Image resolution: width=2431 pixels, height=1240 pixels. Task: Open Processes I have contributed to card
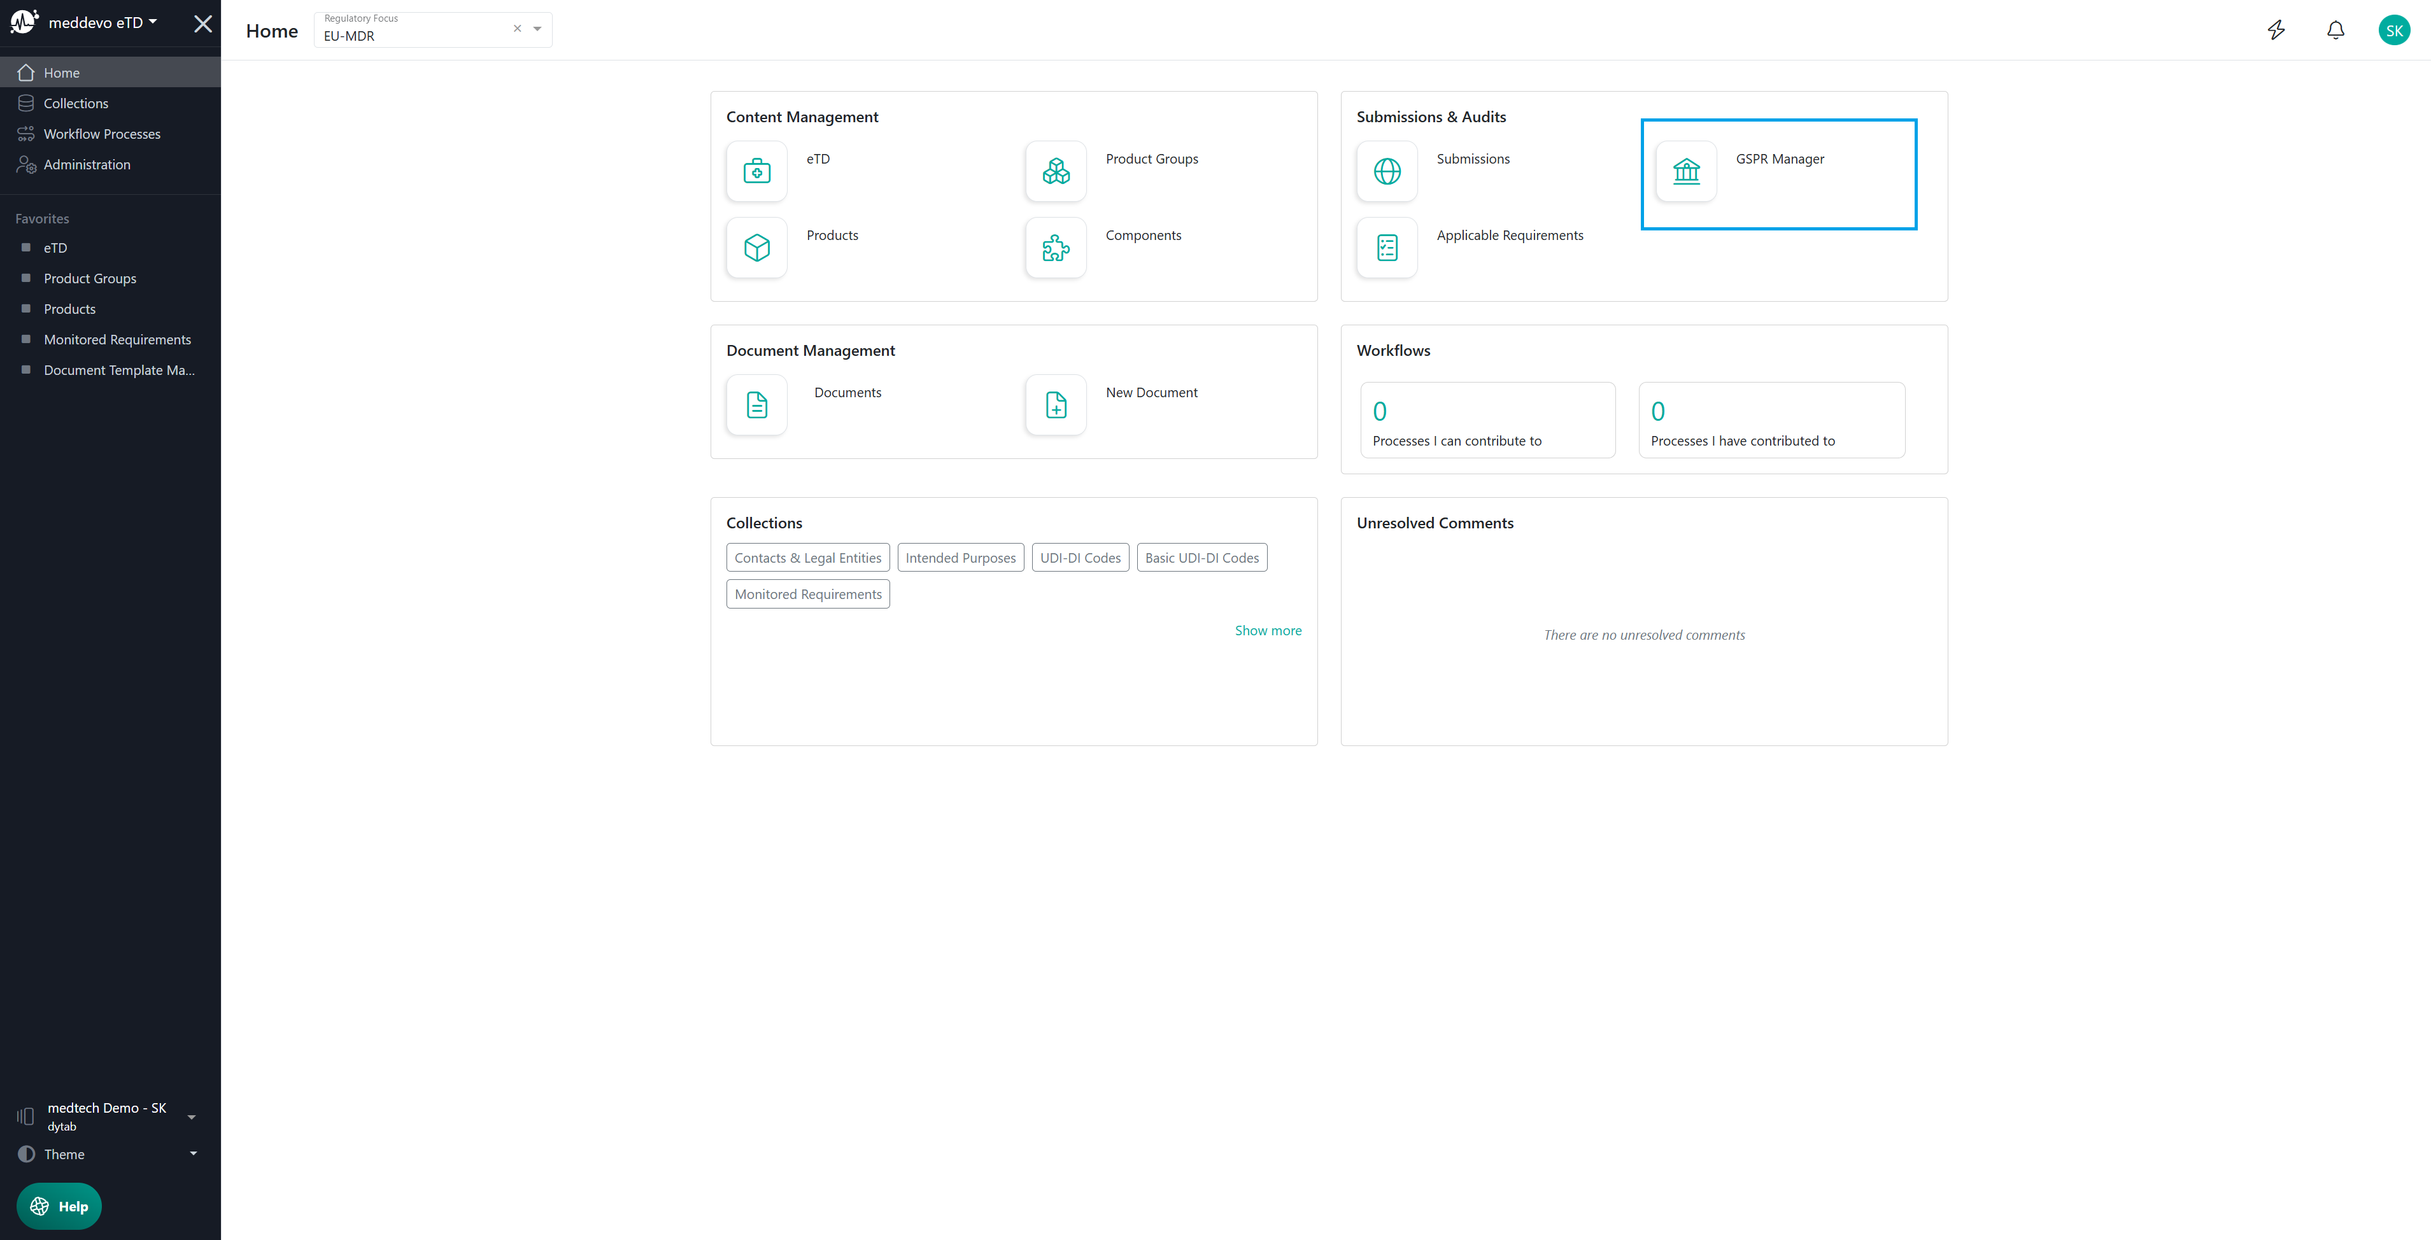(1771, 420)
